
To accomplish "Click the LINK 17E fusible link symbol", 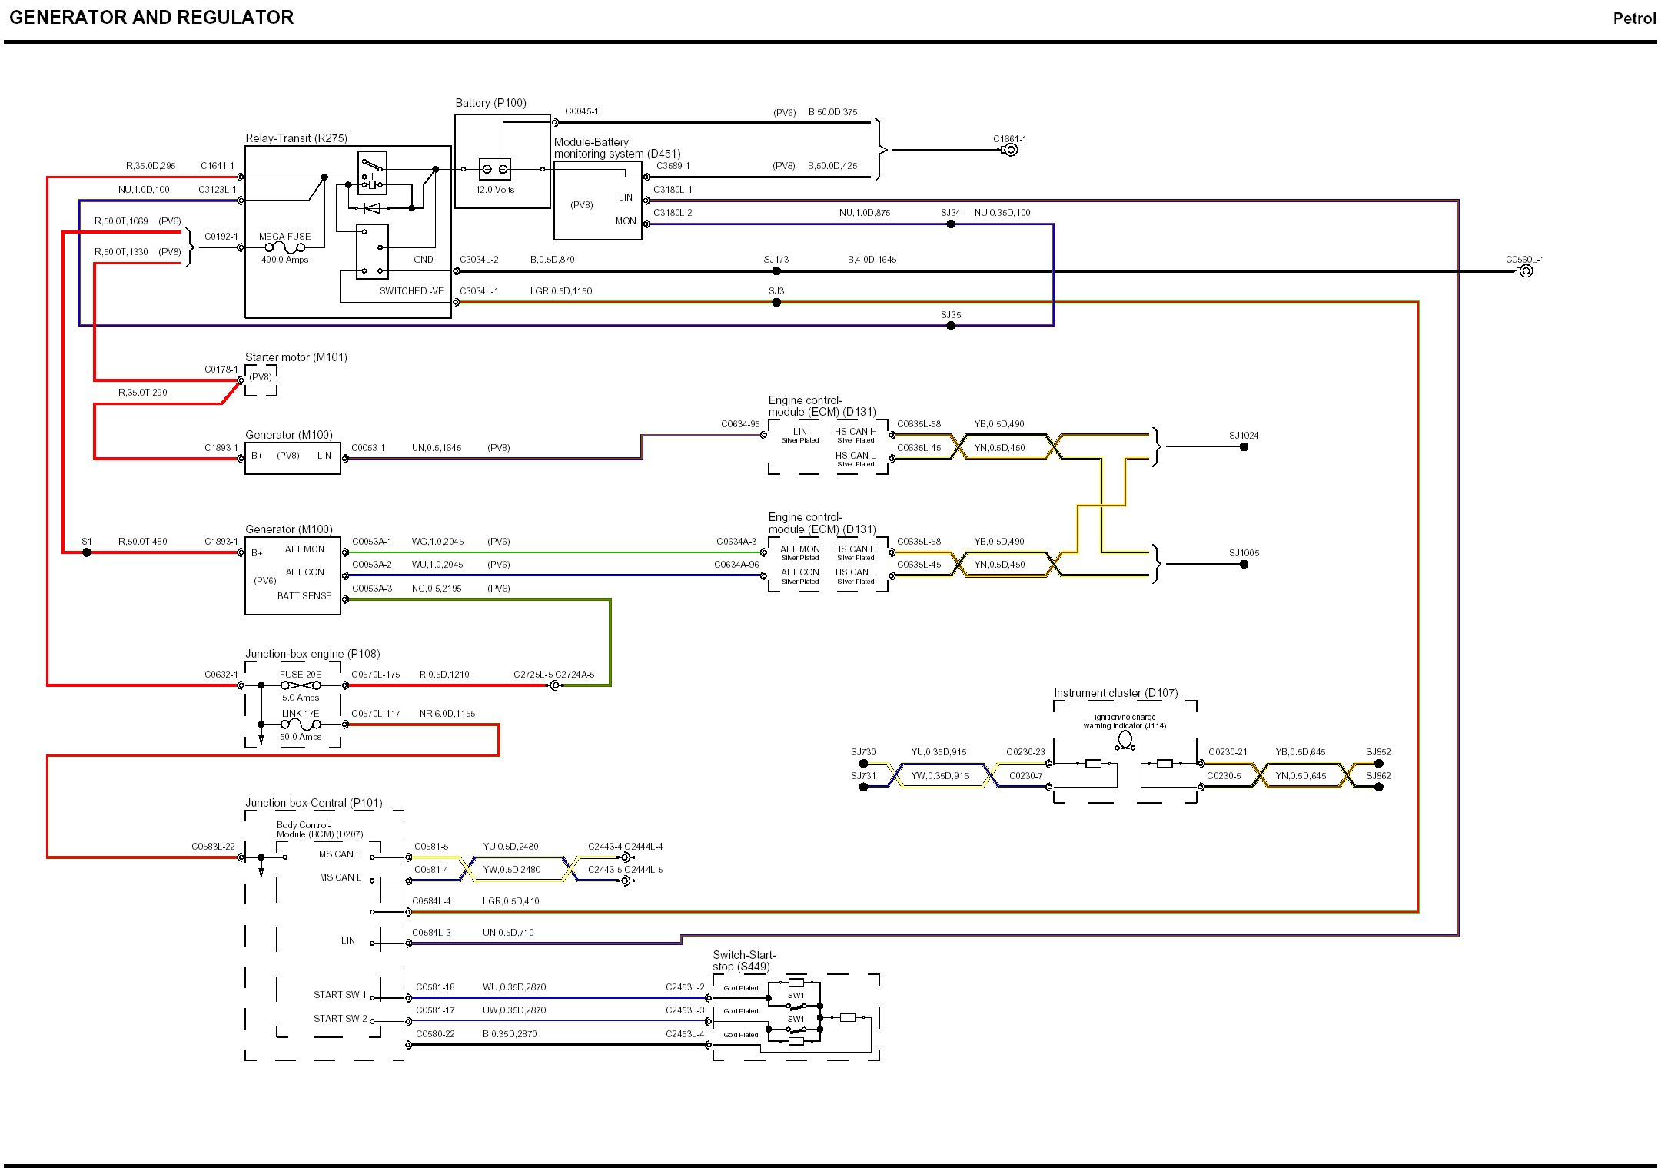I will 301,725.
